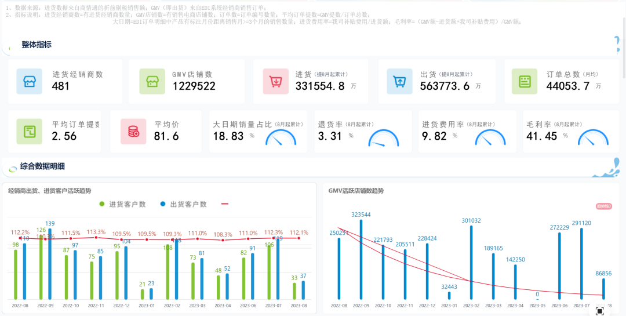Click the GMV bar labeled 142250
Image resolution: width=626 pixels, height=316 pixels.
click(x=515, y=282)
